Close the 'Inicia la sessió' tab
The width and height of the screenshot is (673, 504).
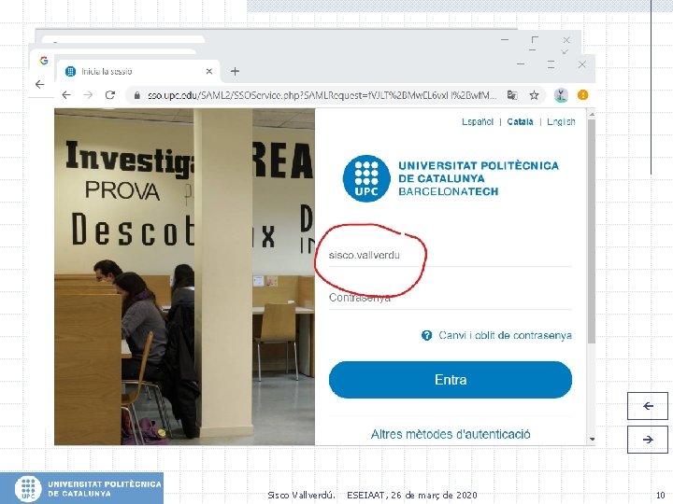click(x=209, y=71)
